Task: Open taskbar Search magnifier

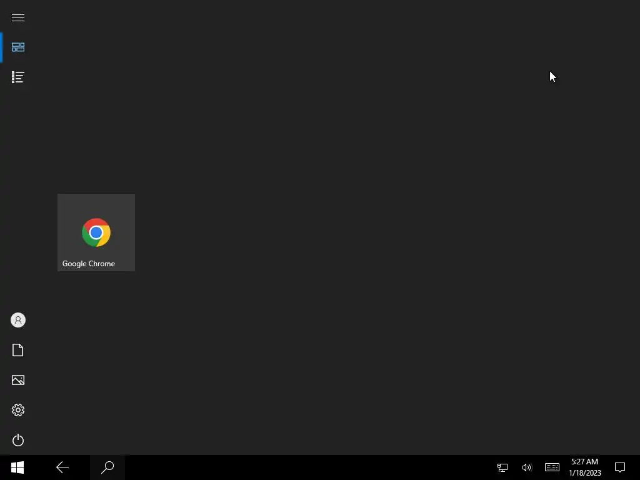Action: click(107, 467)
